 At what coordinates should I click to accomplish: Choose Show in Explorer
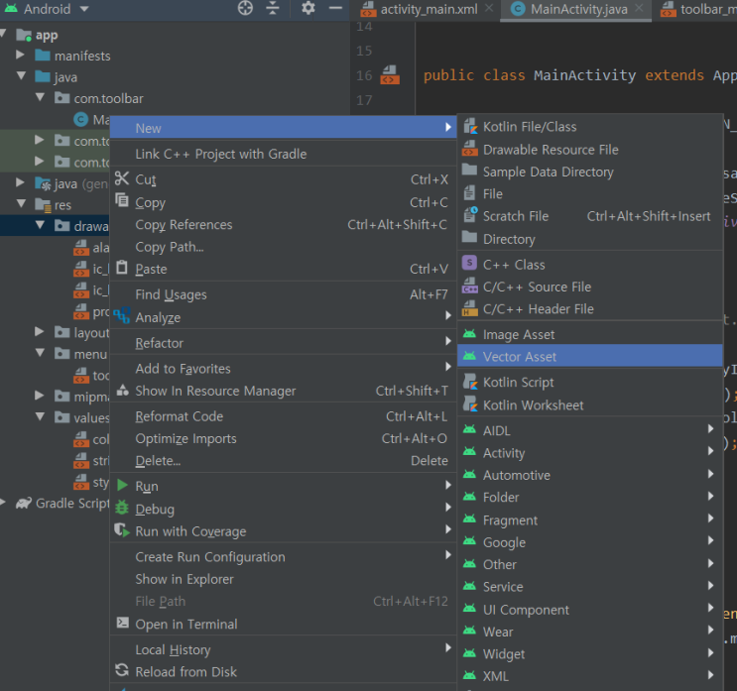coord(283,579)
